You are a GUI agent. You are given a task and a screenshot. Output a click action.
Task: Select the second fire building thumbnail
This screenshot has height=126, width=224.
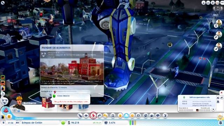[x=66, y=107]
